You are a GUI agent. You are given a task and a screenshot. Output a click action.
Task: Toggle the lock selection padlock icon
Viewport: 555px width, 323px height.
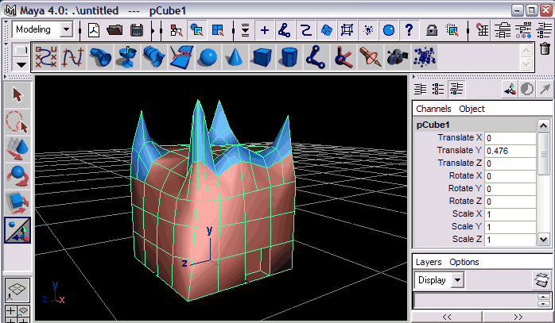431,30
